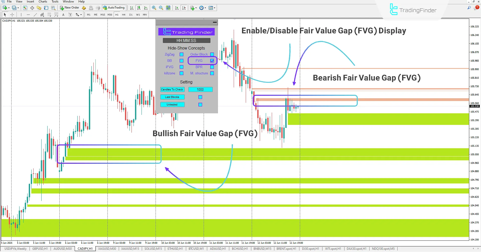This screenshot has width=481, height=252.
Task: Select the Crosshair tool
Action: (x=12, y=15)
